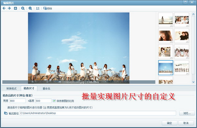
Task: Go to previous image with back arrow
Action: coord(4,8)
